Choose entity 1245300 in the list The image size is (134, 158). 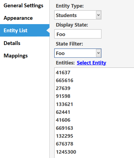pos(66,152)
